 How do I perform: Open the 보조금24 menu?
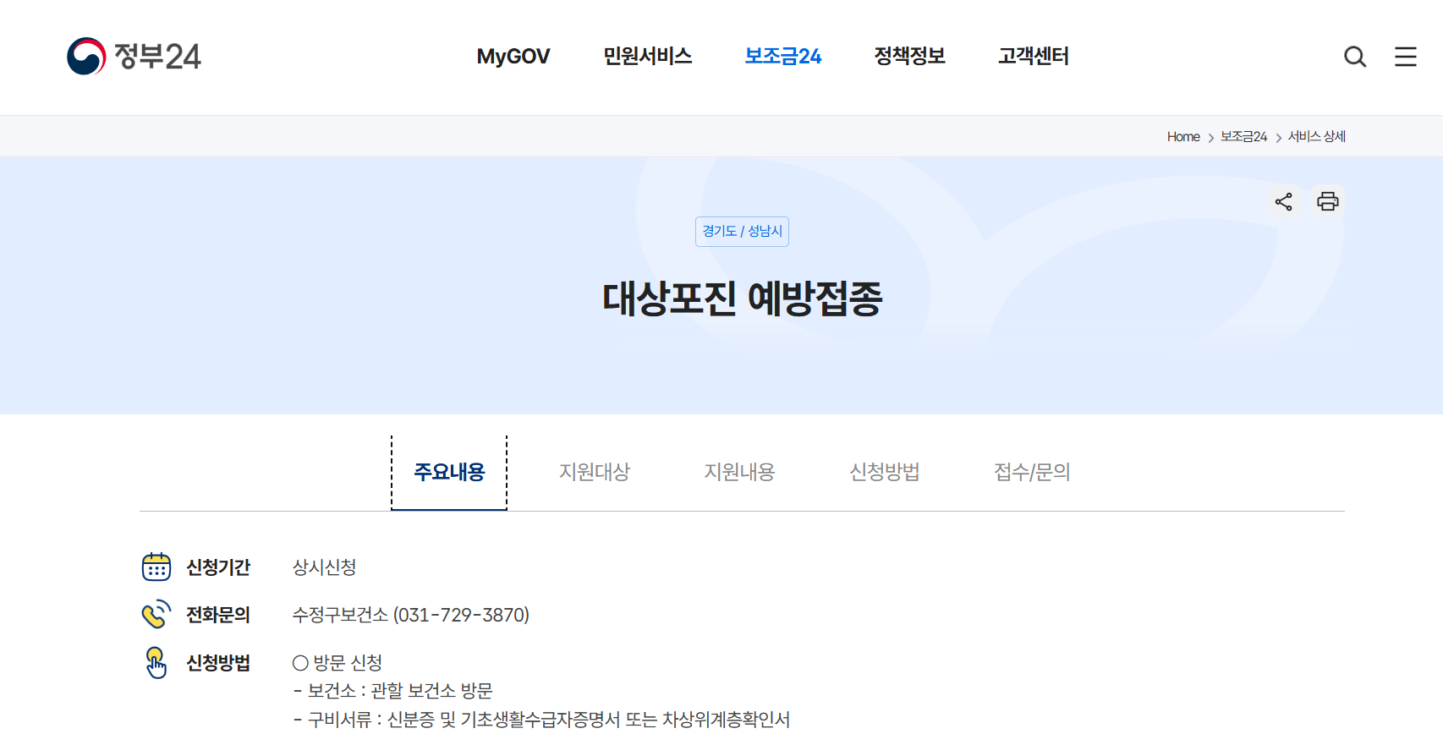[x=783, y=57]
